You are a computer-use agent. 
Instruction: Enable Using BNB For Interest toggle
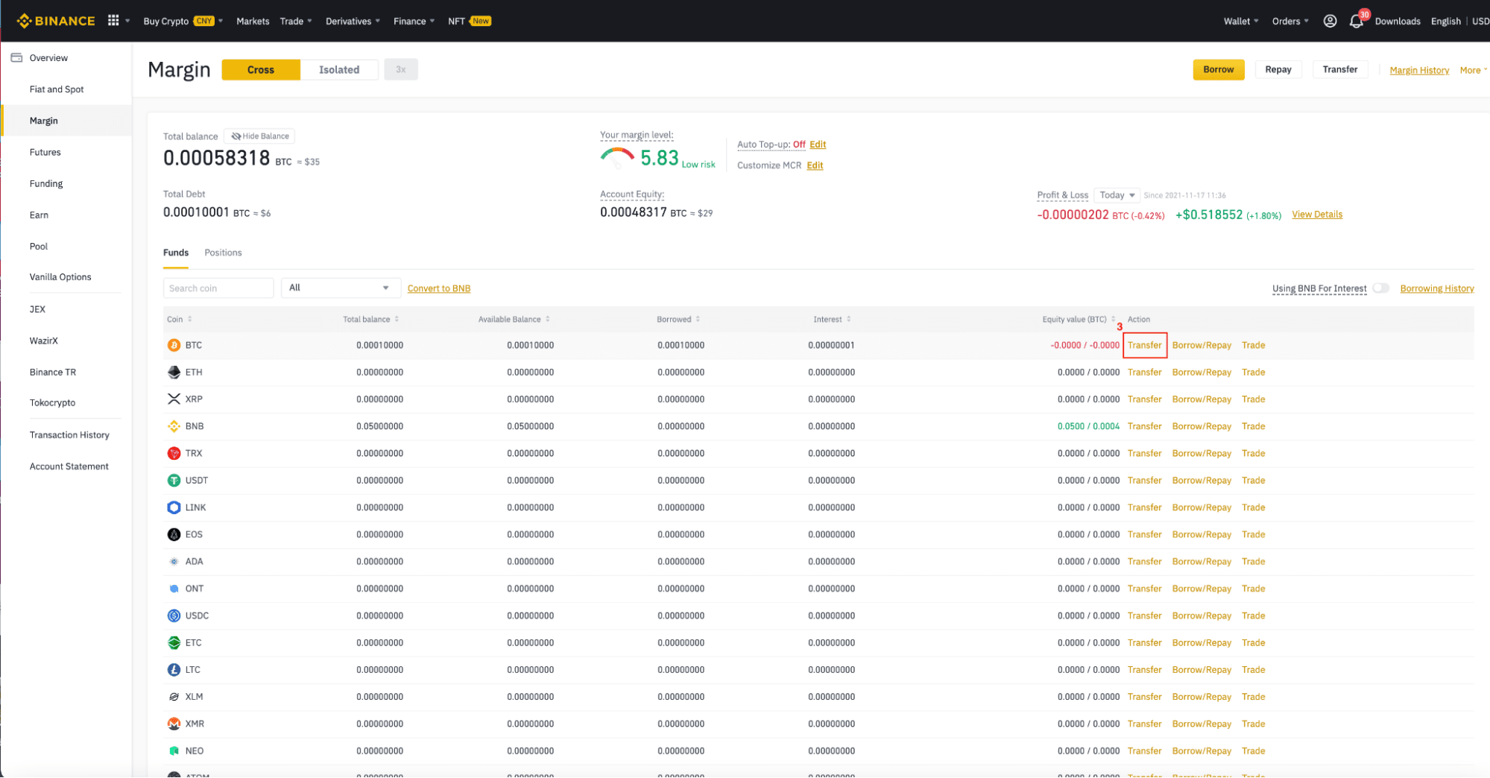tap(1381, 288)
